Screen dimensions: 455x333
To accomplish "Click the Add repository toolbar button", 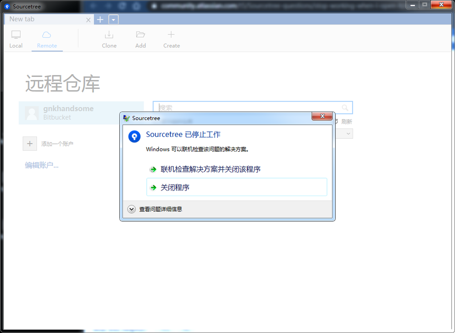I will click(140, 40).
